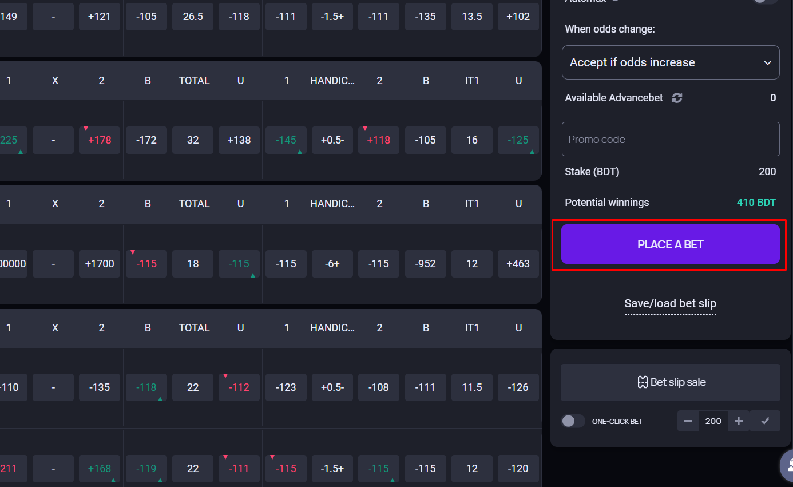The width and height of the screenshot is (793, 487).
Task: Open the 'Accept if odds increase' dropdown
Action: (x=671, y=62)
